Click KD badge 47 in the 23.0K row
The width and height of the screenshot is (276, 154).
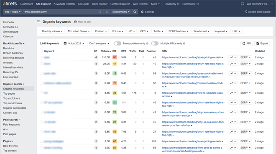pos(115,64)
